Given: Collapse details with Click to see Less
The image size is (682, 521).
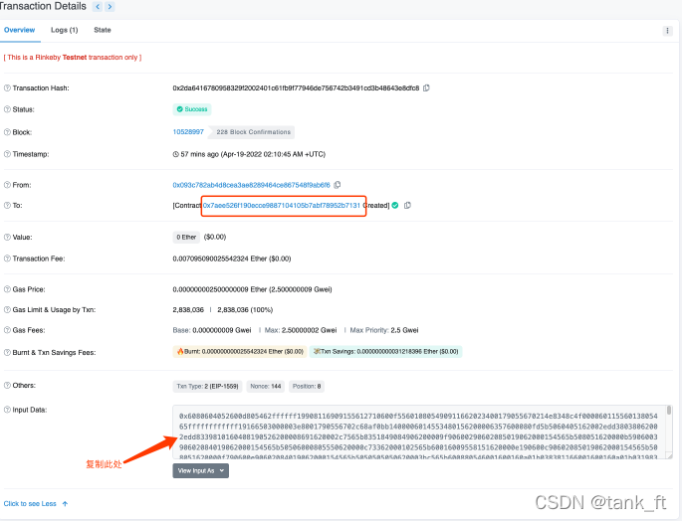Looking at the screenshot, I should pos(36,504).
